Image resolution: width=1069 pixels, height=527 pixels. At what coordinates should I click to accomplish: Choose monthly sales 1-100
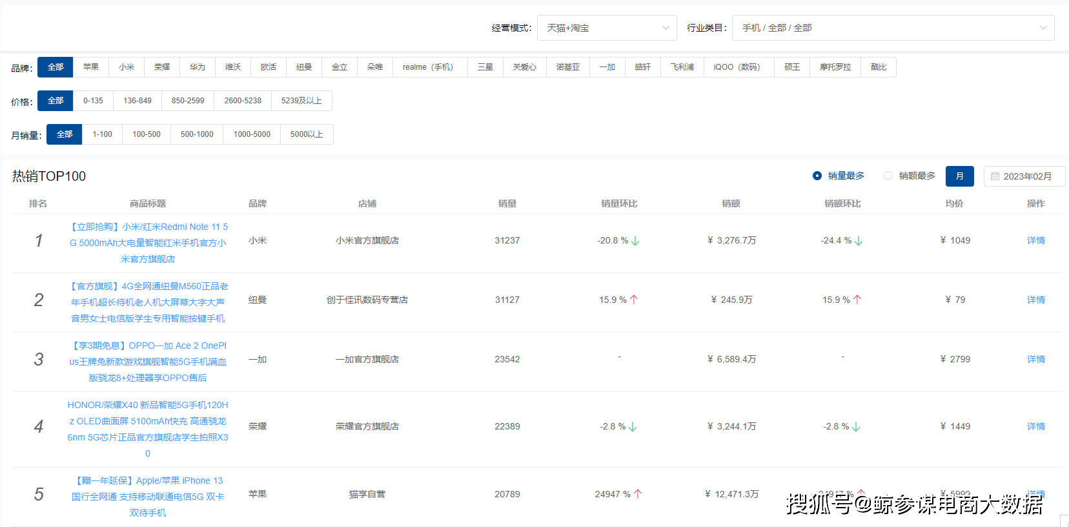click(x=102, y=134)
